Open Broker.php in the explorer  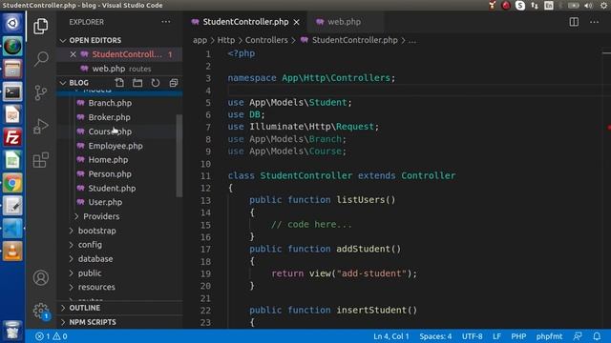pyautogui.click(x=109, y=117)
